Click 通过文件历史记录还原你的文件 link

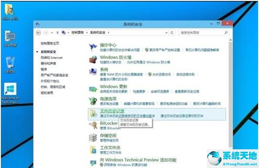pyautogui.click(x=182, y=116)
